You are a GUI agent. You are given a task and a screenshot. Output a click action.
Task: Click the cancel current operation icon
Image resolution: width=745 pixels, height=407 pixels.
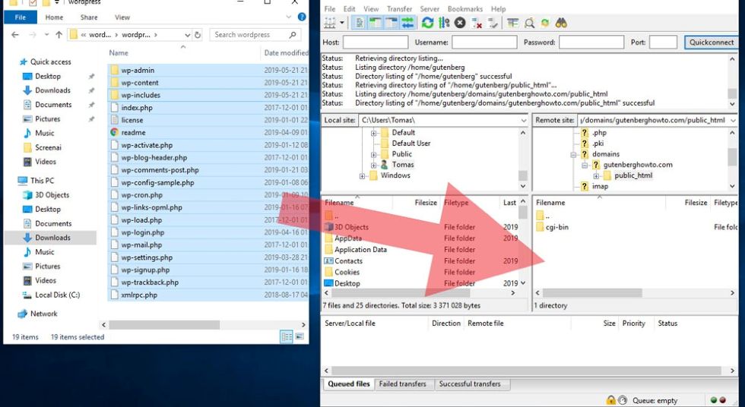459,23
